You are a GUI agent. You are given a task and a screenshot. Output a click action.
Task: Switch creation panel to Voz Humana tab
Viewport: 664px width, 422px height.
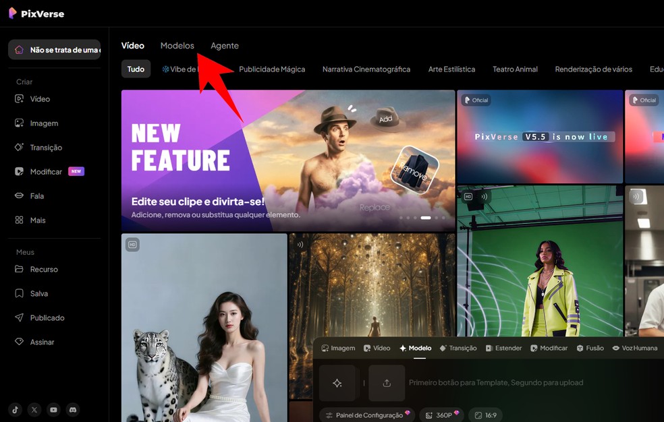point(635,348)
